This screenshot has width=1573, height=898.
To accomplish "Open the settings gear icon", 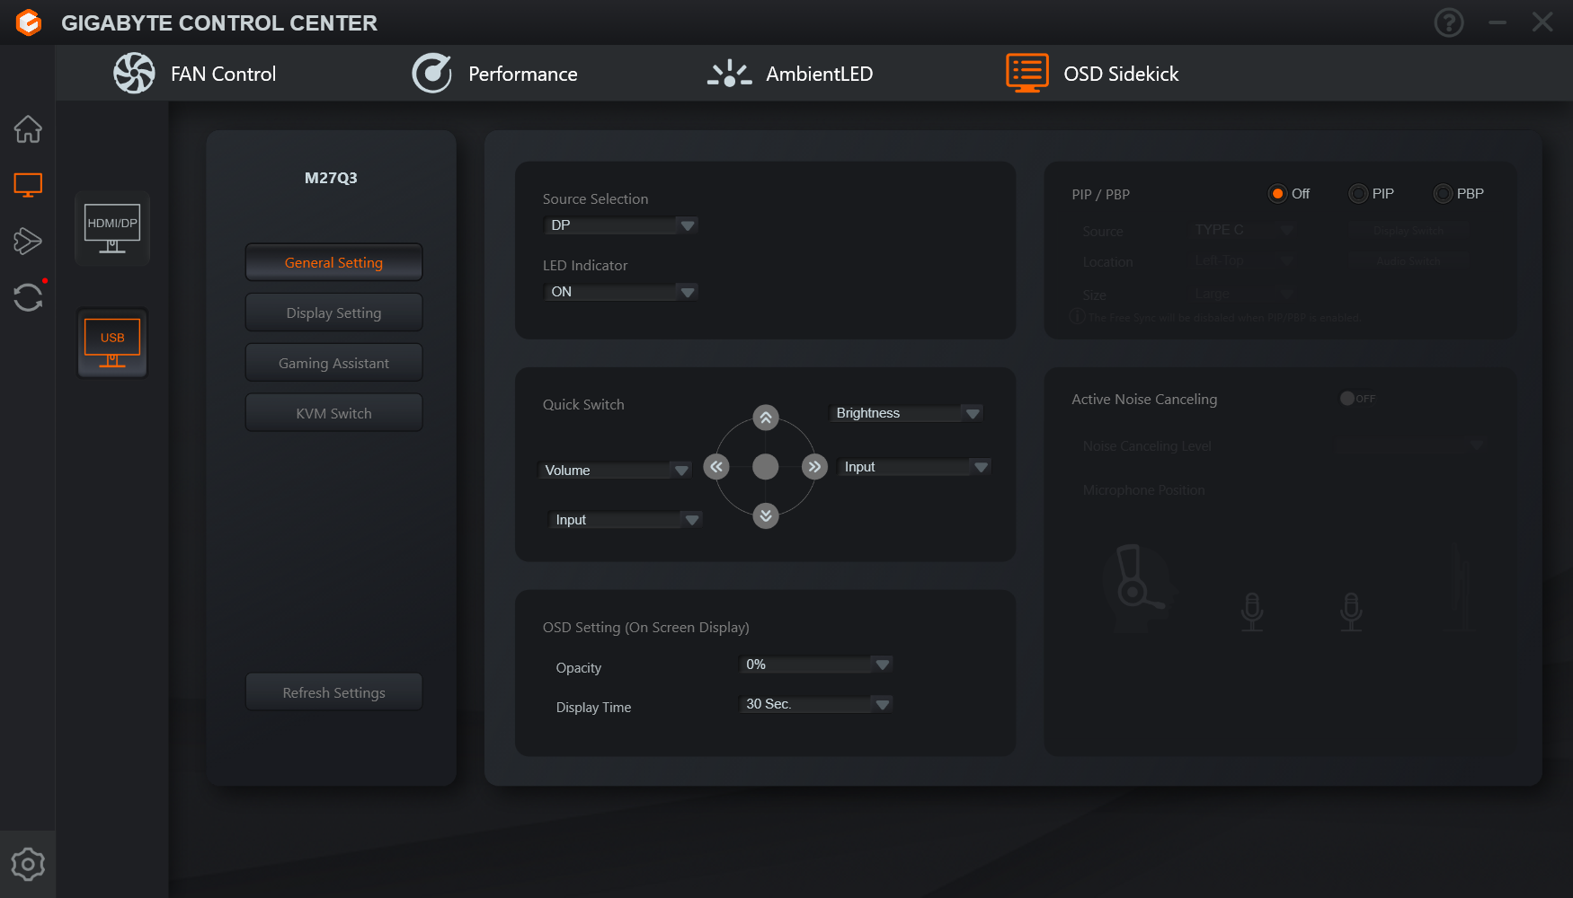I will point(28,865).
